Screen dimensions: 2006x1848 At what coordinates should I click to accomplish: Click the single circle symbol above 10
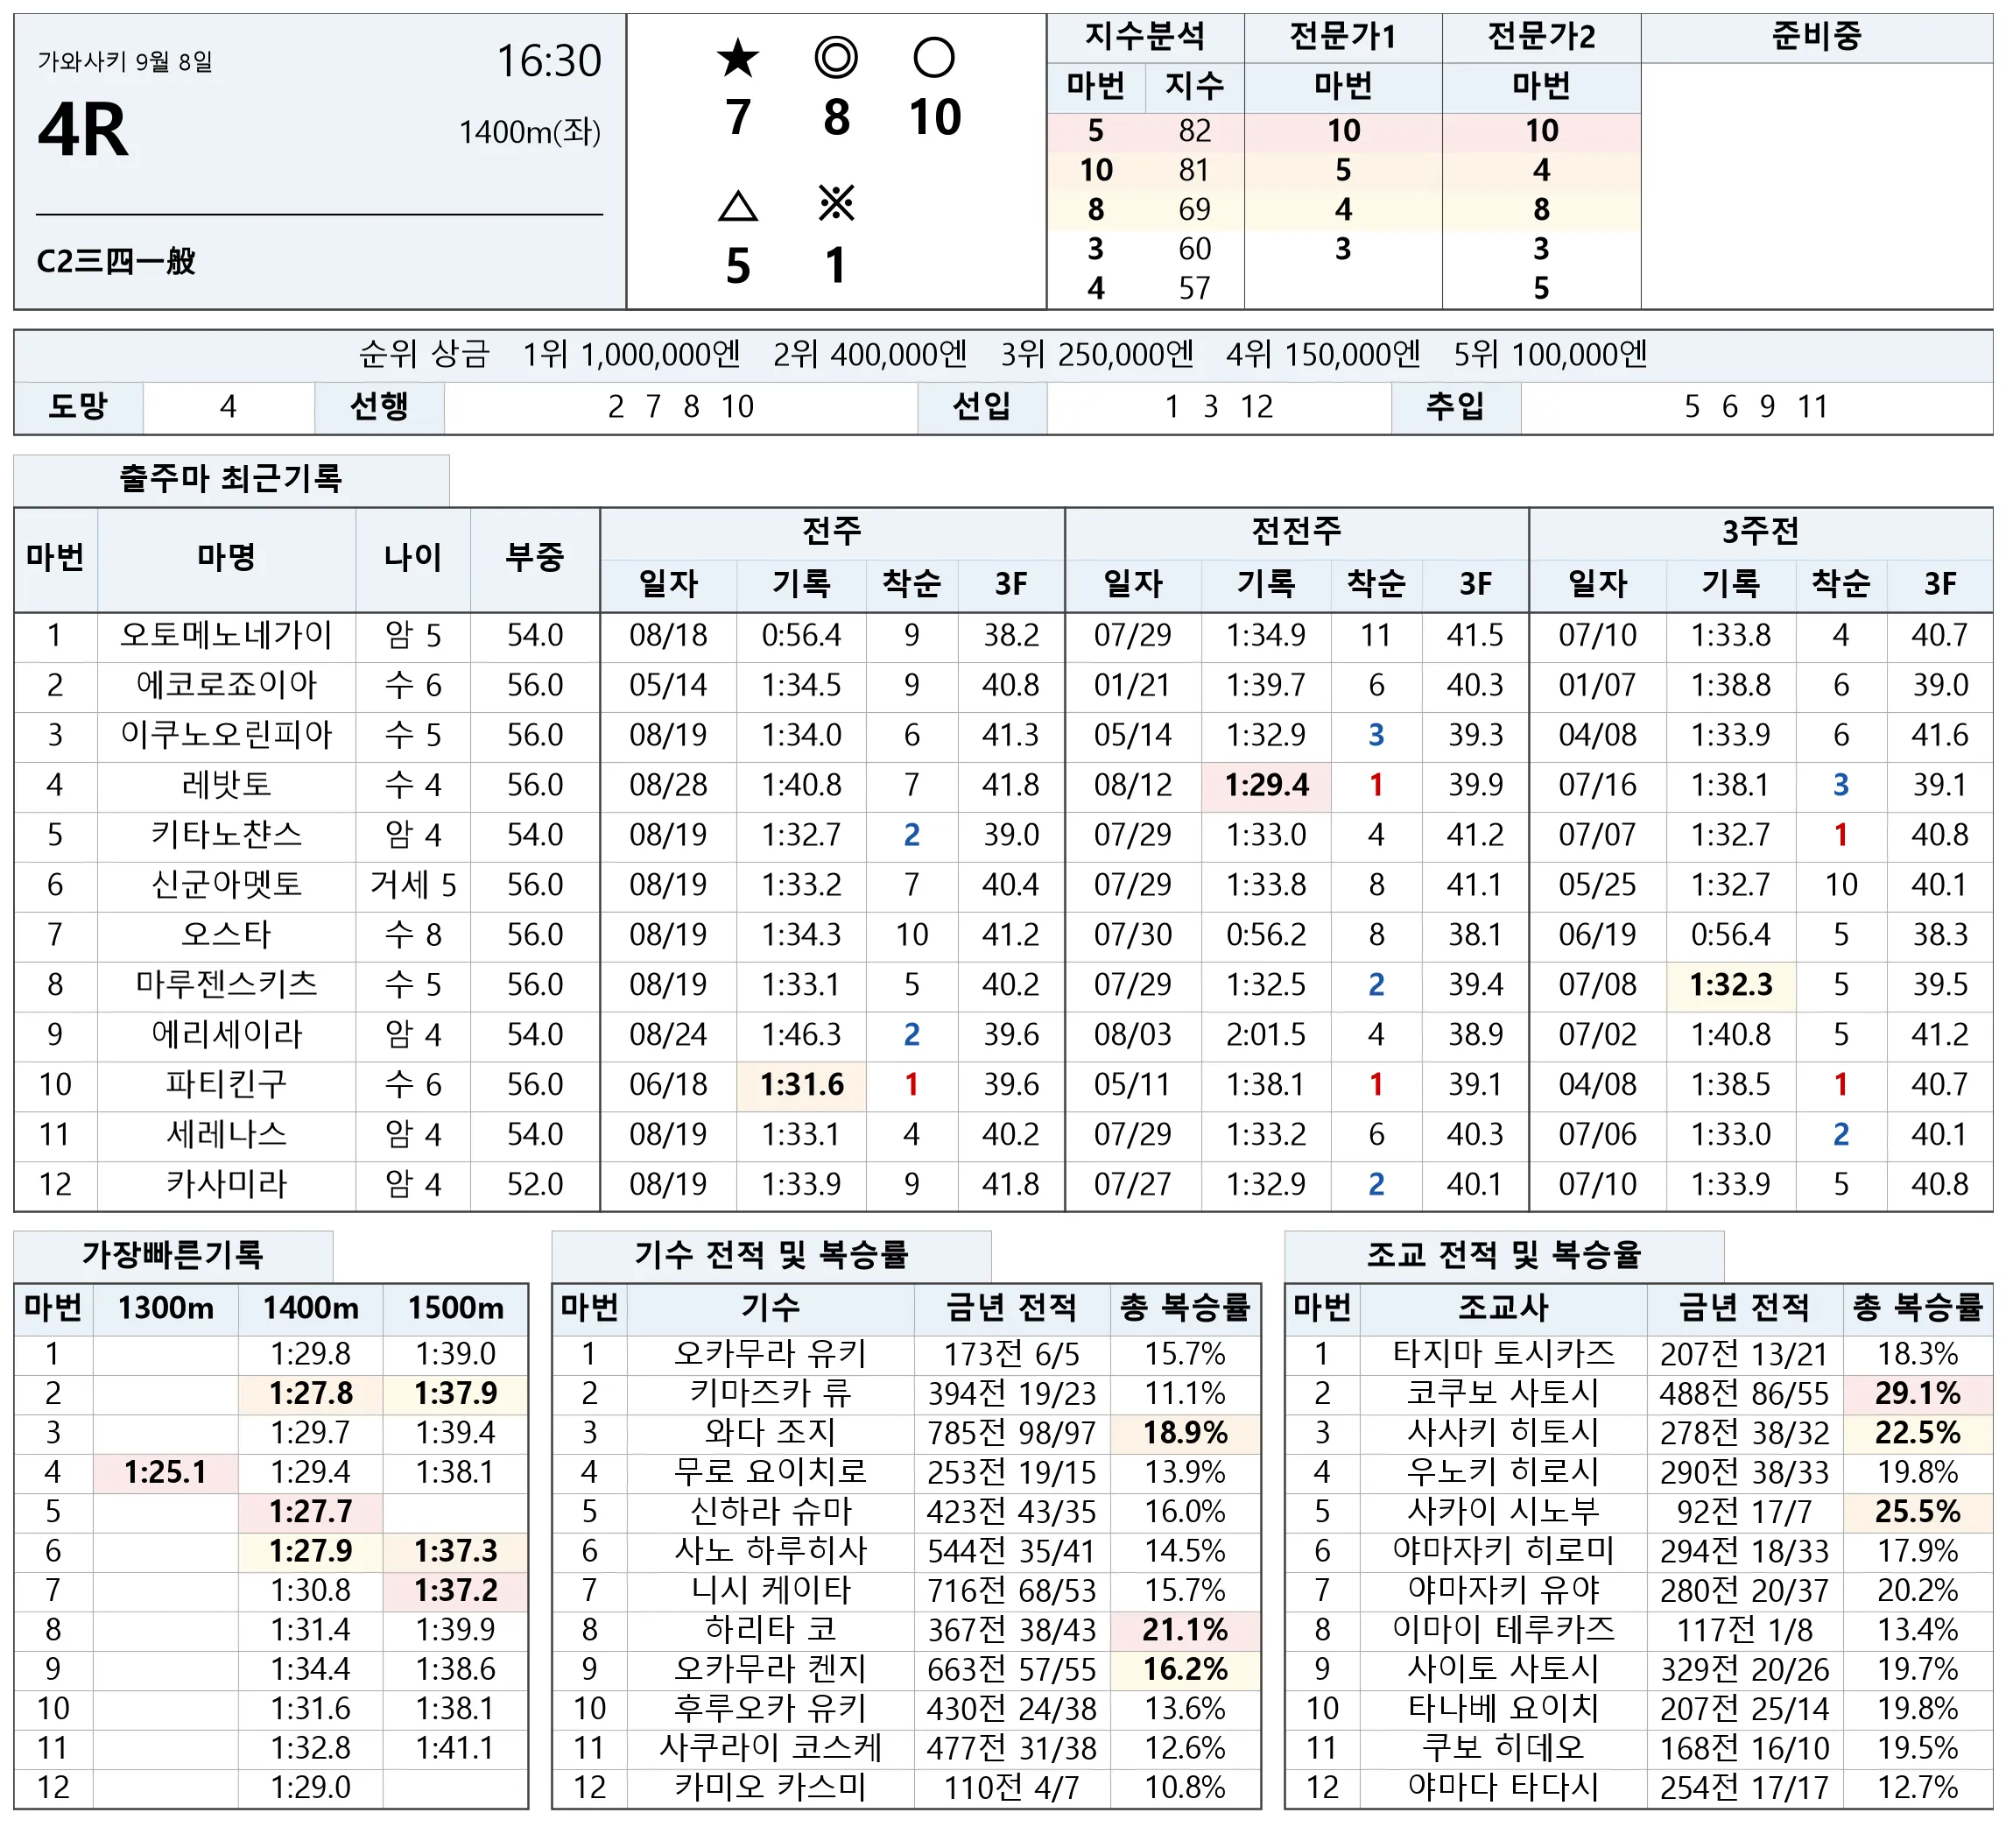point(933,58)
